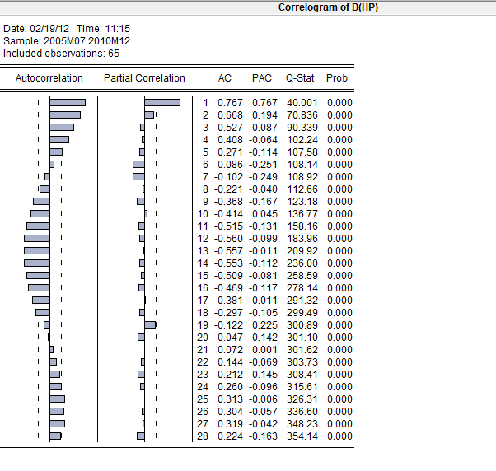Select the Q-Stat value 336.60
This screenshot has height=471, width=496.
302,411
